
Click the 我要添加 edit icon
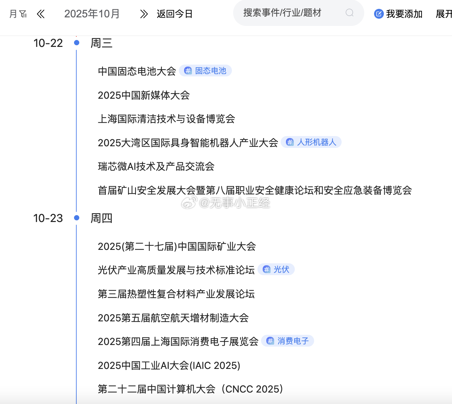click(x=379, y=14)
